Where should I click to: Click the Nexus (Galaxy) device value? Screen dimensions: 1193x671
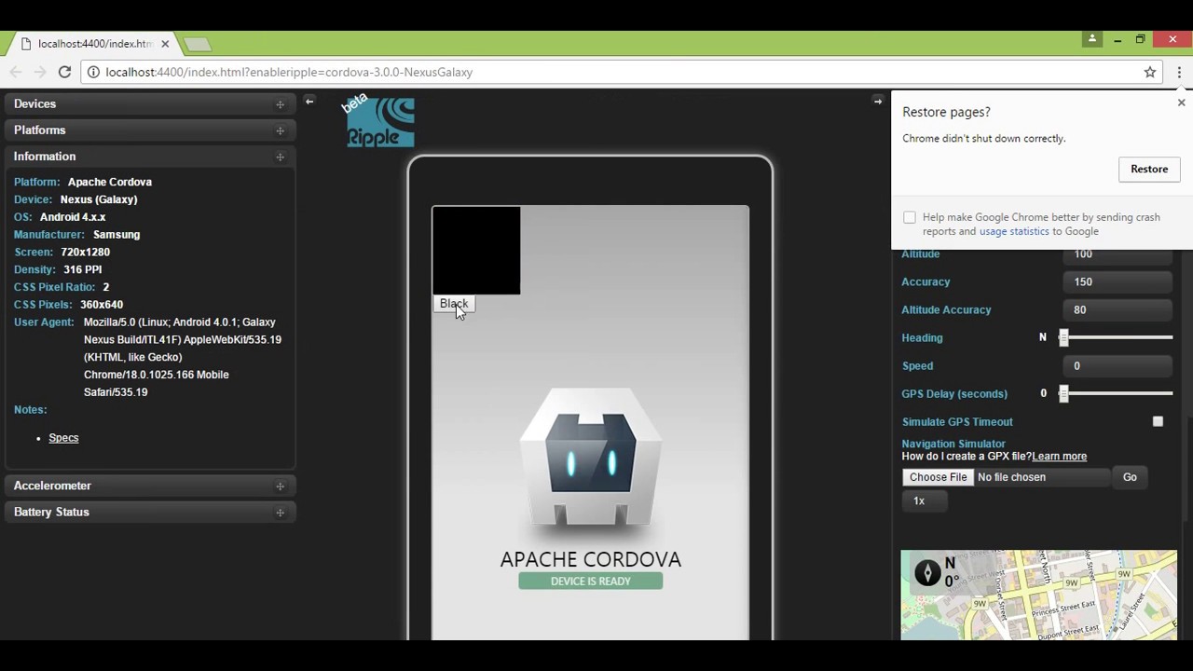tap(99, 199)
